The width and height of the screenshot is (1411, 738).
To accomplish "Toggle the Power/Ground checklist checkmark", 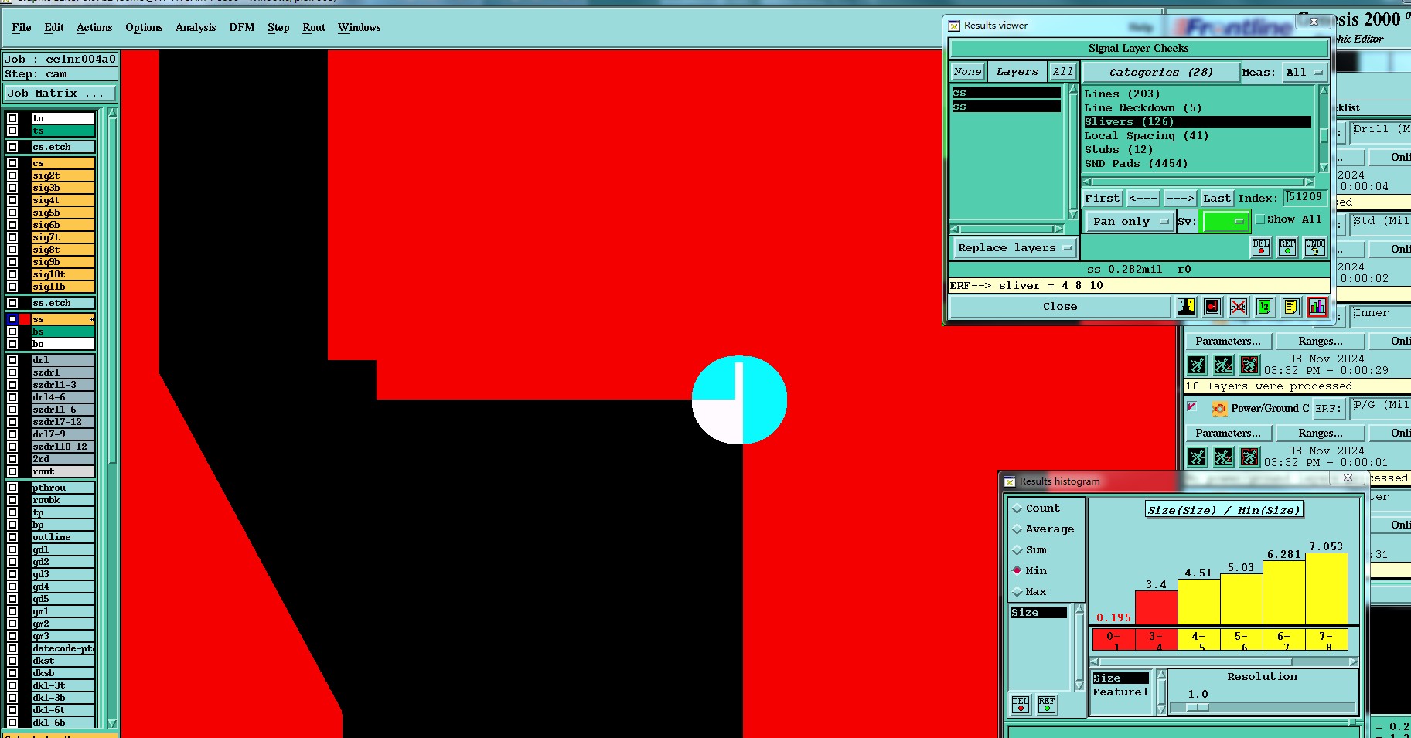I will 1191,406.
